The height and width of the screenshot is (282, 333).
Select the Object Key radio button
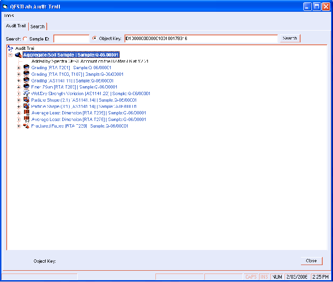point(95,38)
